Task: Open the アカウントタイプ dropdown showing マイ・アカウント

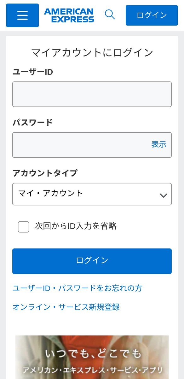Action: tap(92, 194)
